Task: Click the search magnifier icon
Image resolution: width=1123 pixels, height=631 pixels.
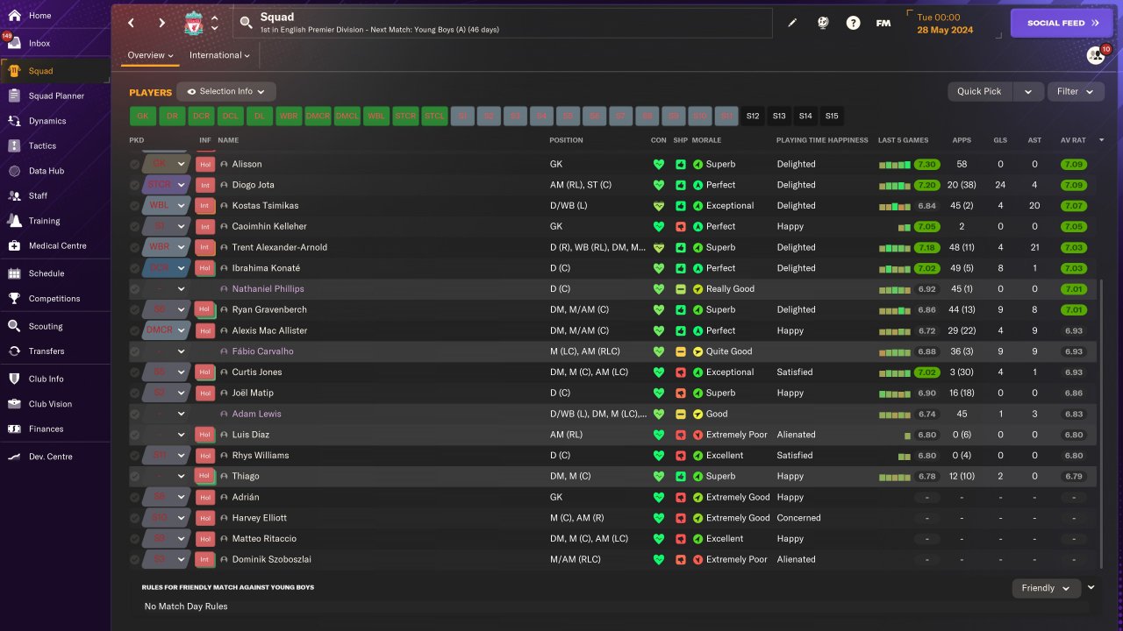Action: pos(246,24)
